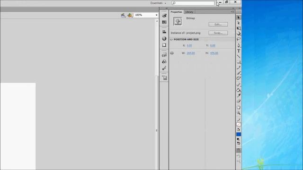Toggle Snap to Objects option
303x170 pixels.
[239, 150]
